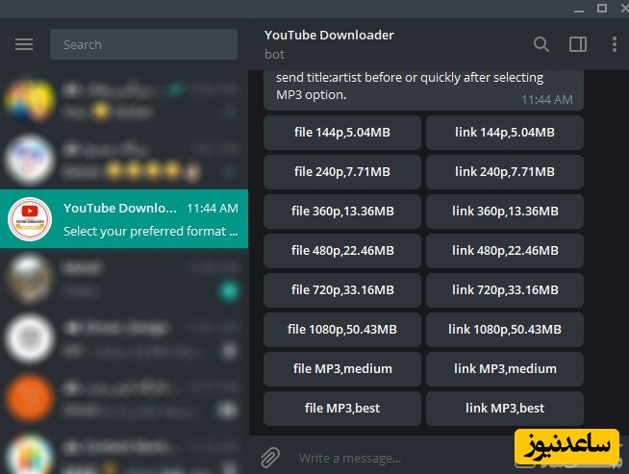
Task: Choose file 360p,13.36MB option
Action: (342, 212)
